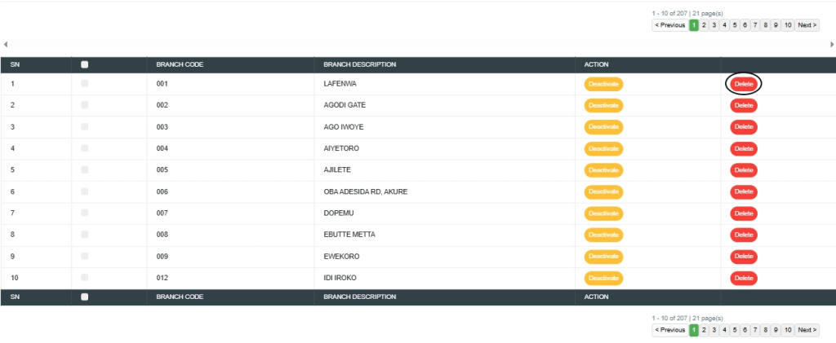
Task: Delete the IDI IROKO branch
Action: 743,278
